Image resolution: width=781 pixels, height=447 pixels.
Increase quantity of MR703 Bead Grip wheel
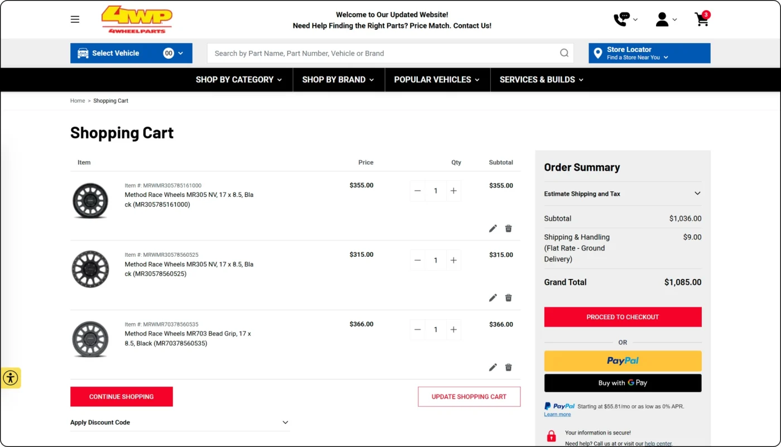(x=454, y=330)
